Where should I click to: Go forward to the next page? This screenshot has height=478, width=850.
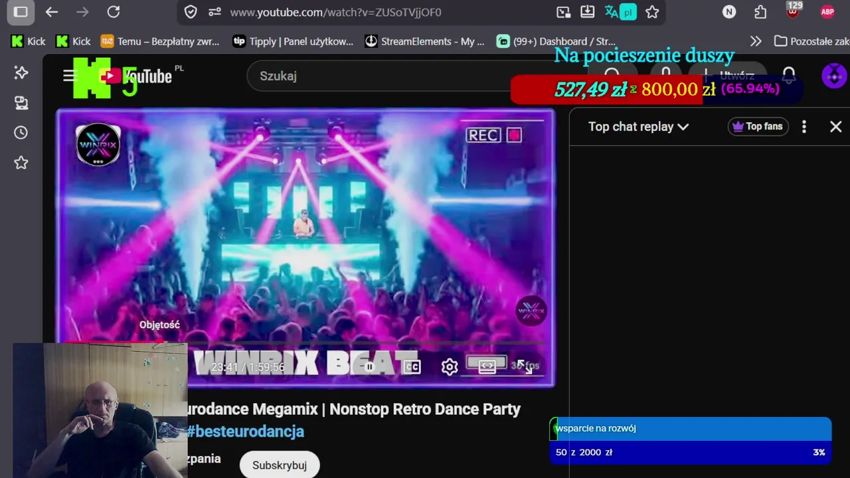82,12
